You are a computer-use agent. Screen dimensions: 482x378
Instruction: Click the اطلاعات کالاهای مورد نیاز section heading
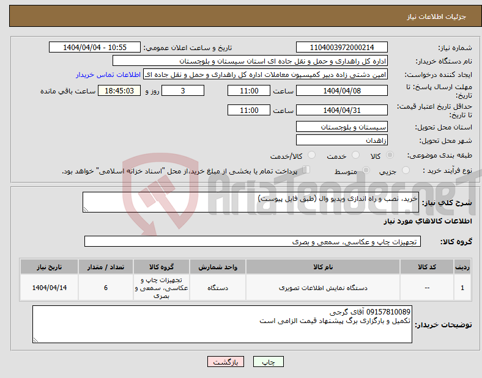(428, 221)
